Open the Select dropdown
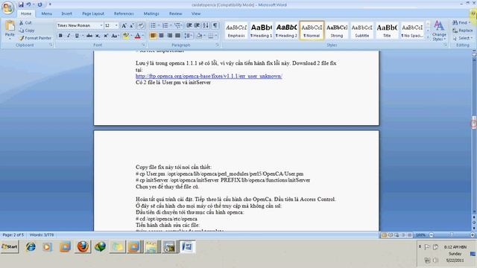 pyautogui.click(x=462, y=38)
